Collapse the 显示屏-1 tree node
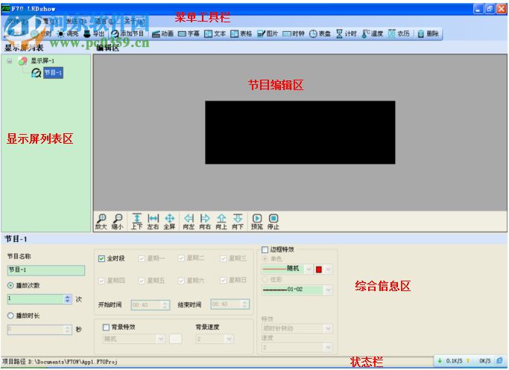The height and width of the screenshot is (370, 509). (x=10, y=61)
